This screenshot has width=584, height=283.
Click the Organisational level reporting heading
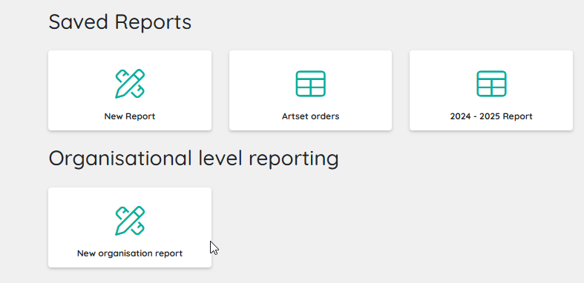tap(194, 159)
